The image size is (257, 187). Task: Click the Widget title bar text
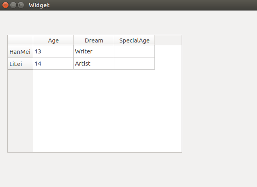[x=39, y=5]
